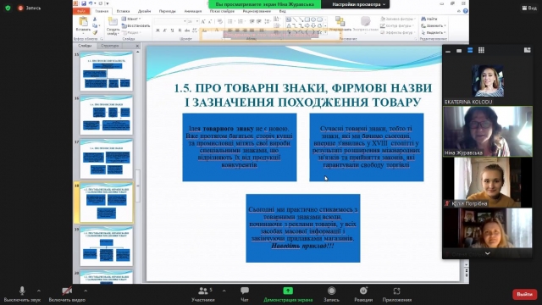Screen dimensions: 542x305
Task: Minimize the floating video panel to strip
Action: [x=448, y=51]
